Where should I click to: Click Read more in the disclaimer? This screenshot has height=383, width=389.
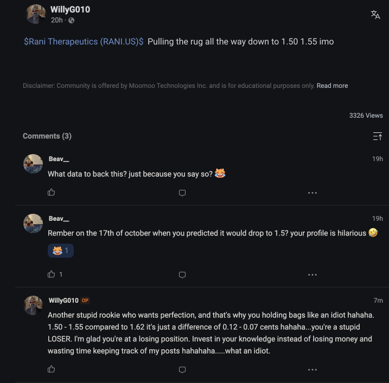click(332, 86)
